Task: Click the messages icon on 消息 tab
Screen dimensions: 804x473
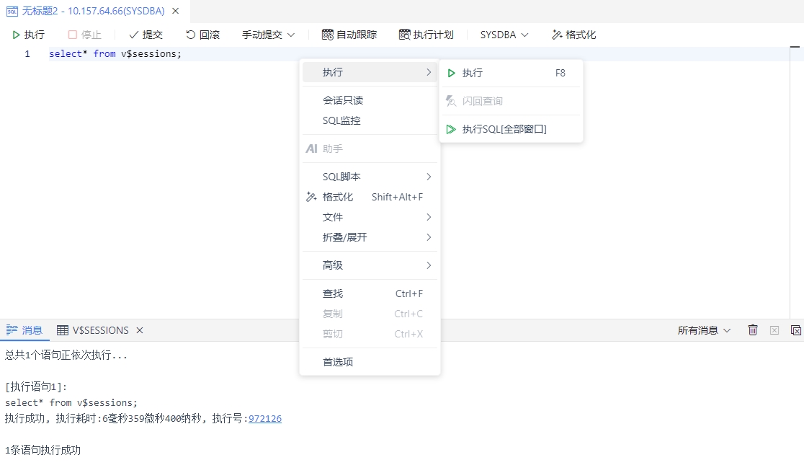Action: [x=12, y=330]
